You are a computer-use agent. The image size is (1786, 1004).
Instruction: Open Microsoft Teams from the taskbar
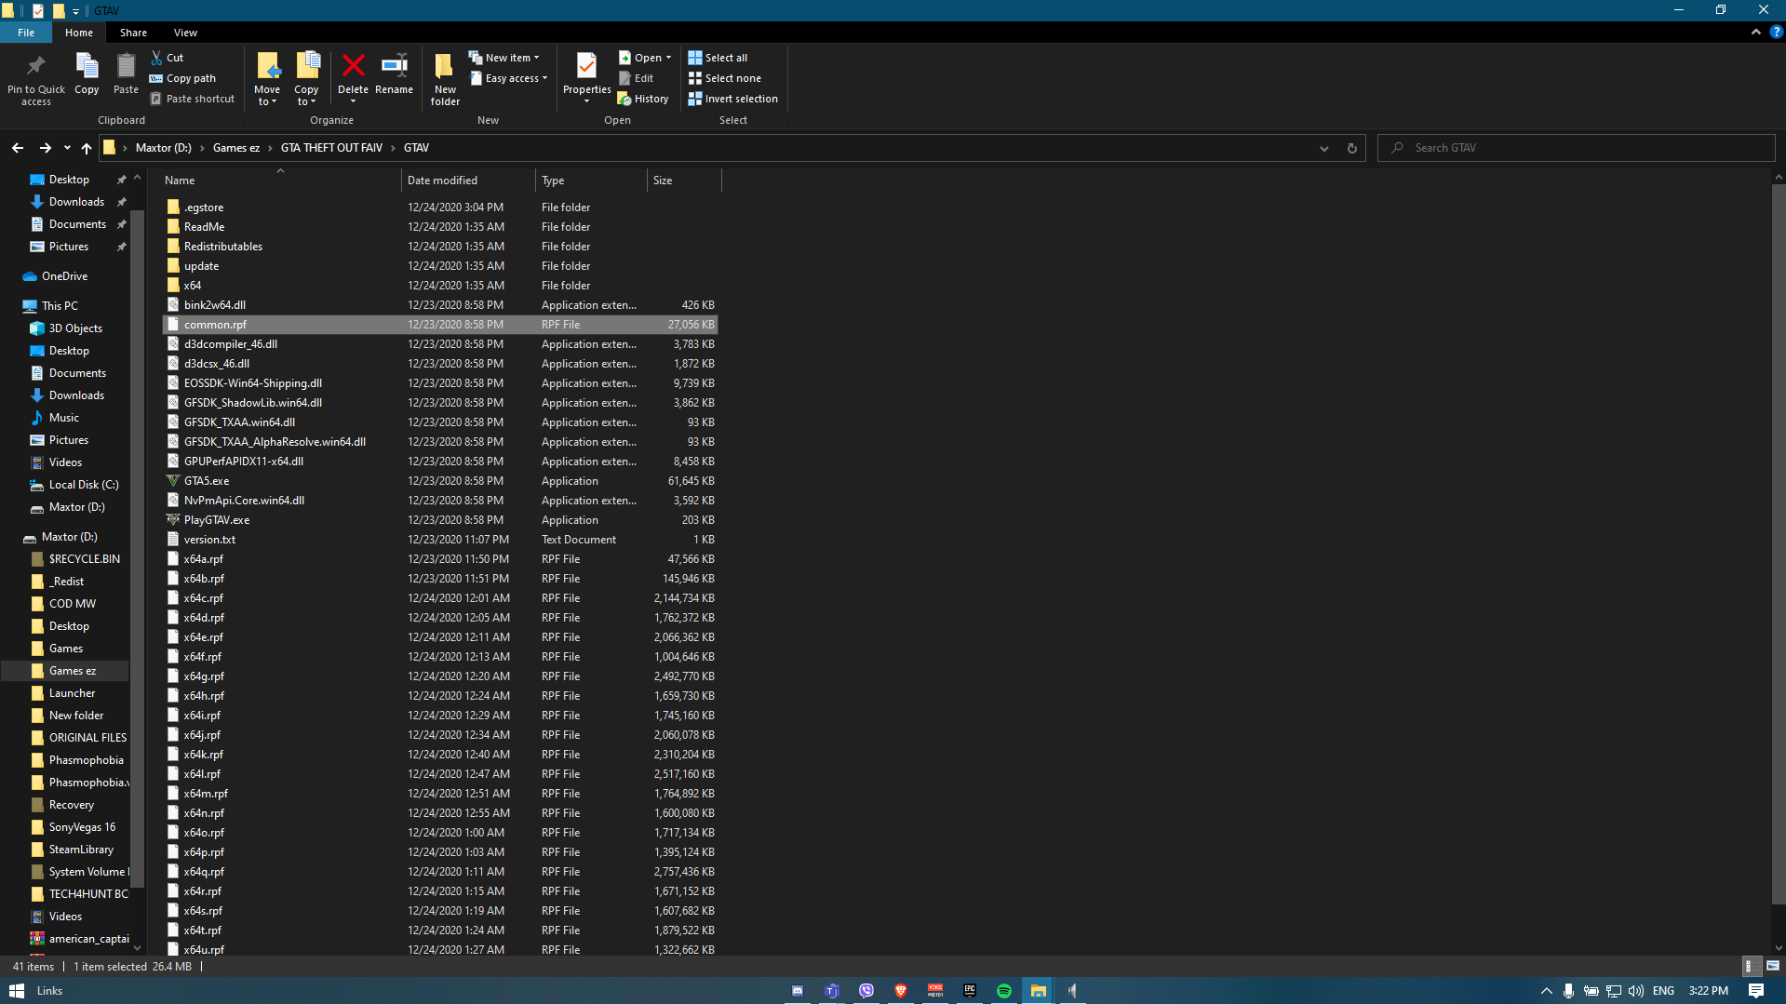(831, 991)
